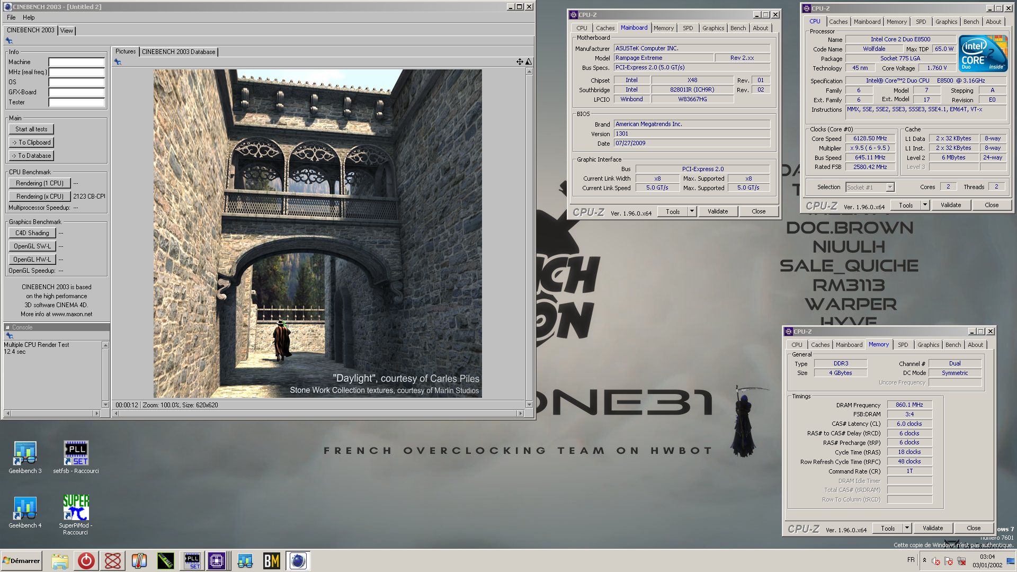Open the Socket #1 selection combo box
The height and width of the screenshot is (572, 1017).
(870, 187)
